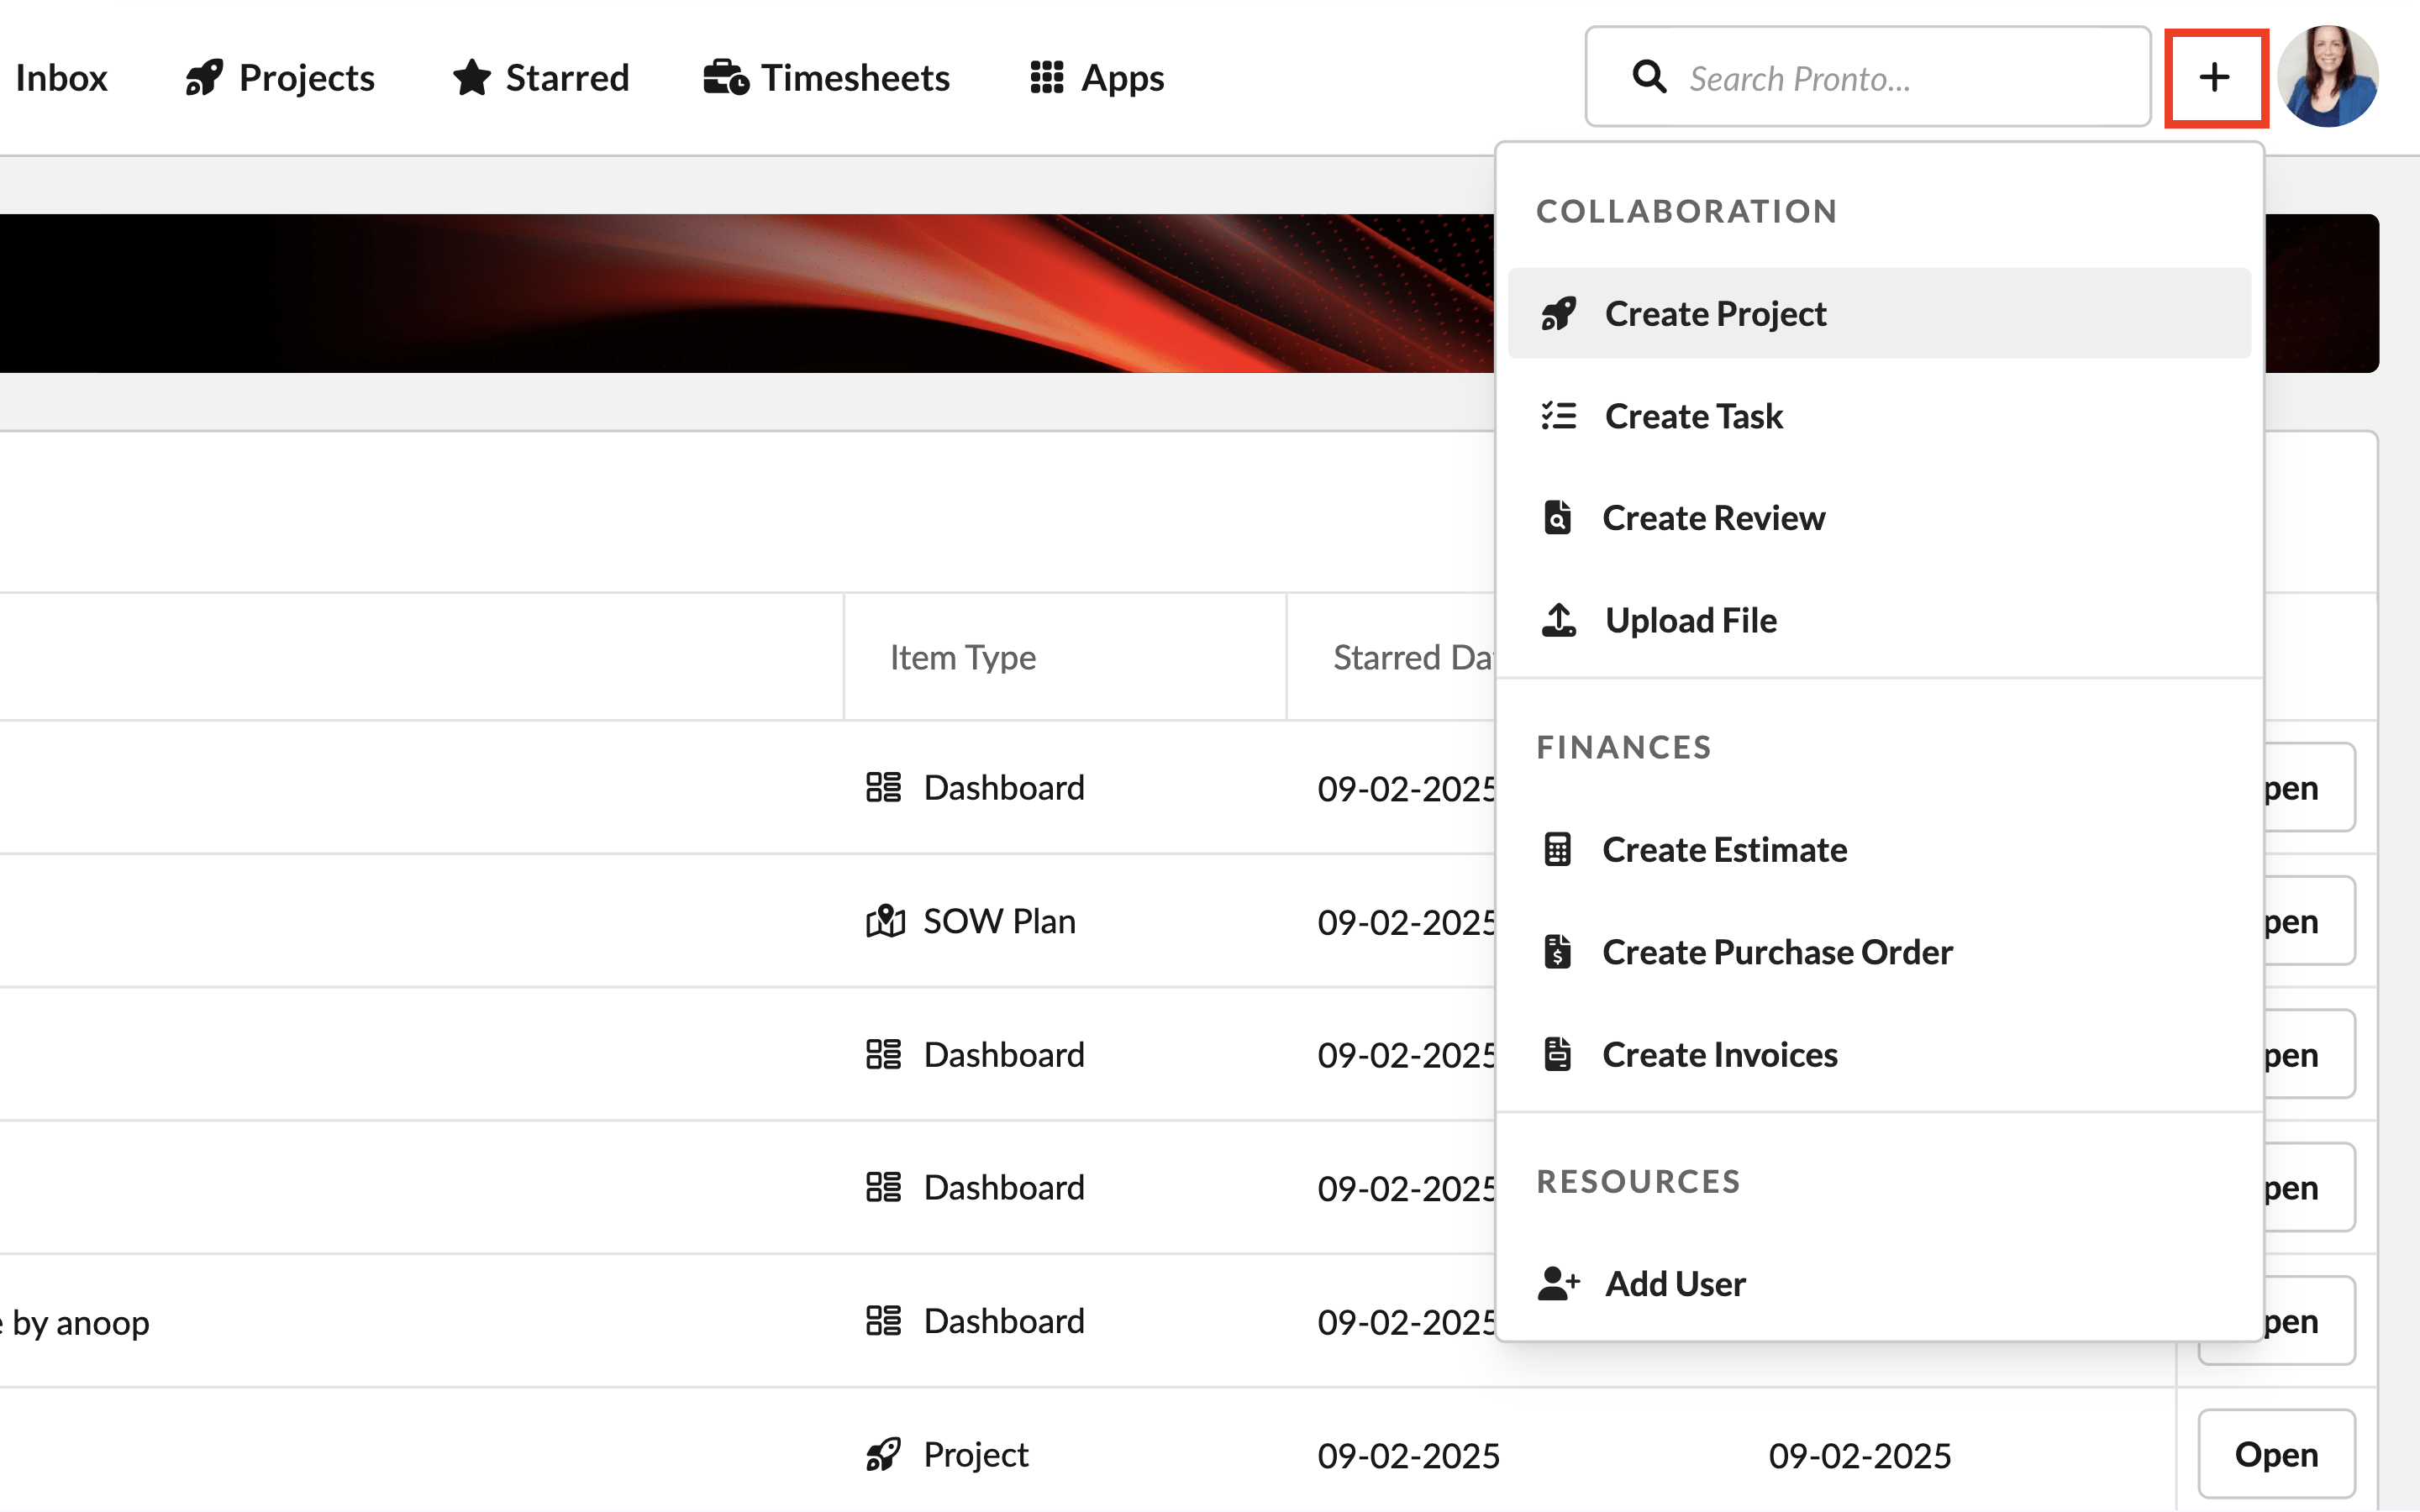
Task: Click the search magnifier icon
Action: pos(1648,77)
